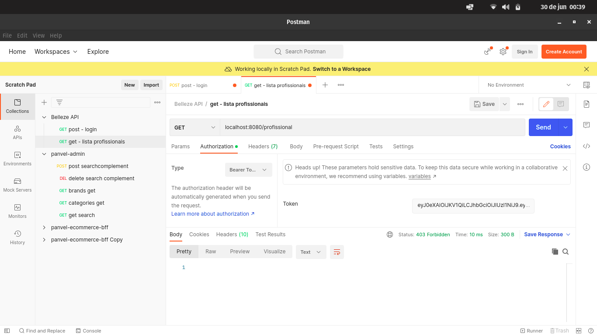Click the Cookies link
597x336 pixels.
560,147
